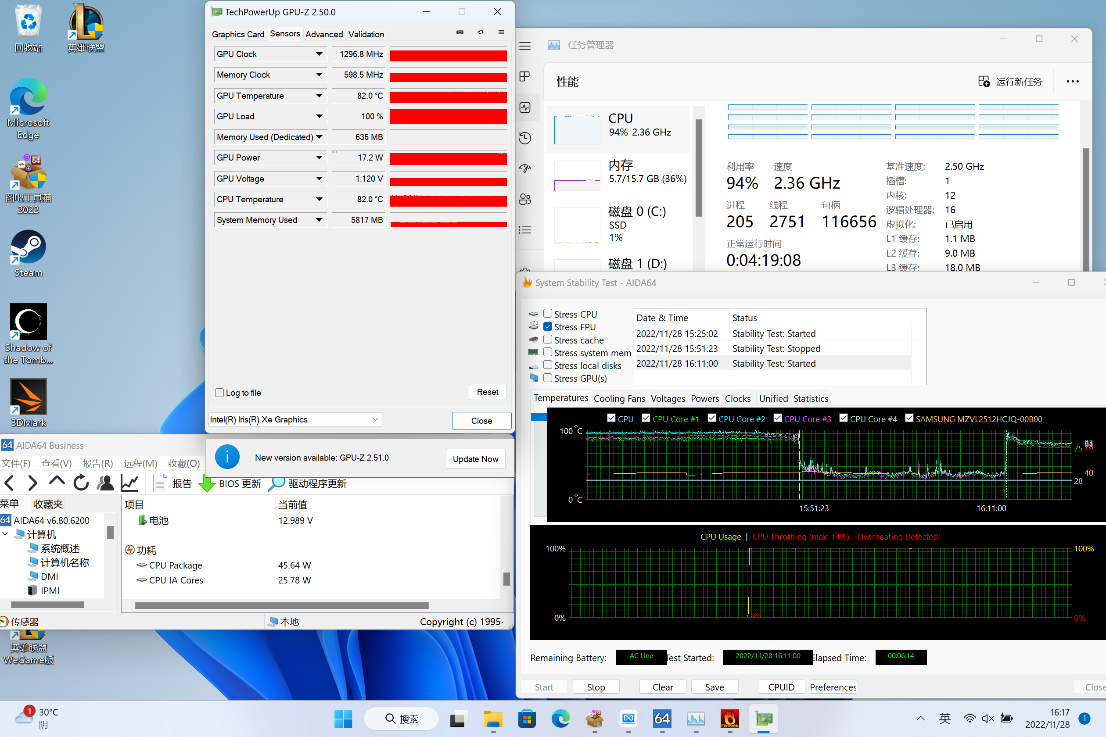Click the AIDA64 horizontal scrollbar
The height and width of the screenshot is (737, 1106).
pos(282,605)
